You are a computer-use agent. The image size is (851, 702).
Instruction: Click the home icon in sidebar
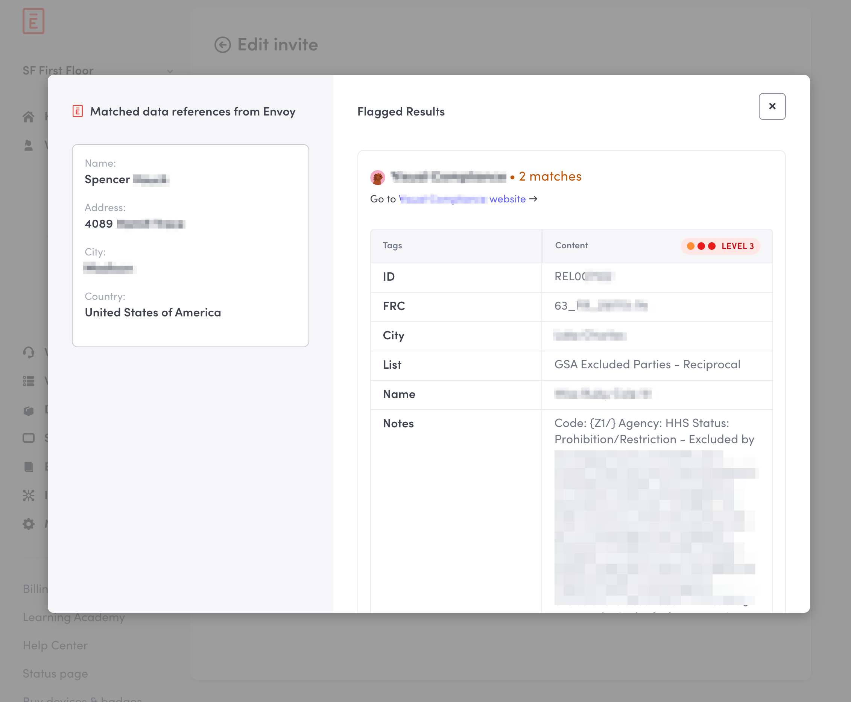coord(28,117)
